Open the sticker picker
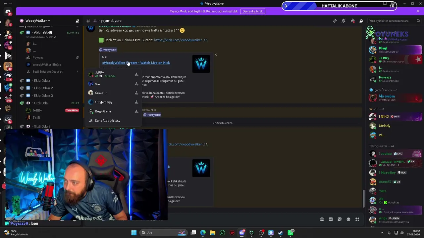The height and width of the screenshot is (238, 424). 340,219
